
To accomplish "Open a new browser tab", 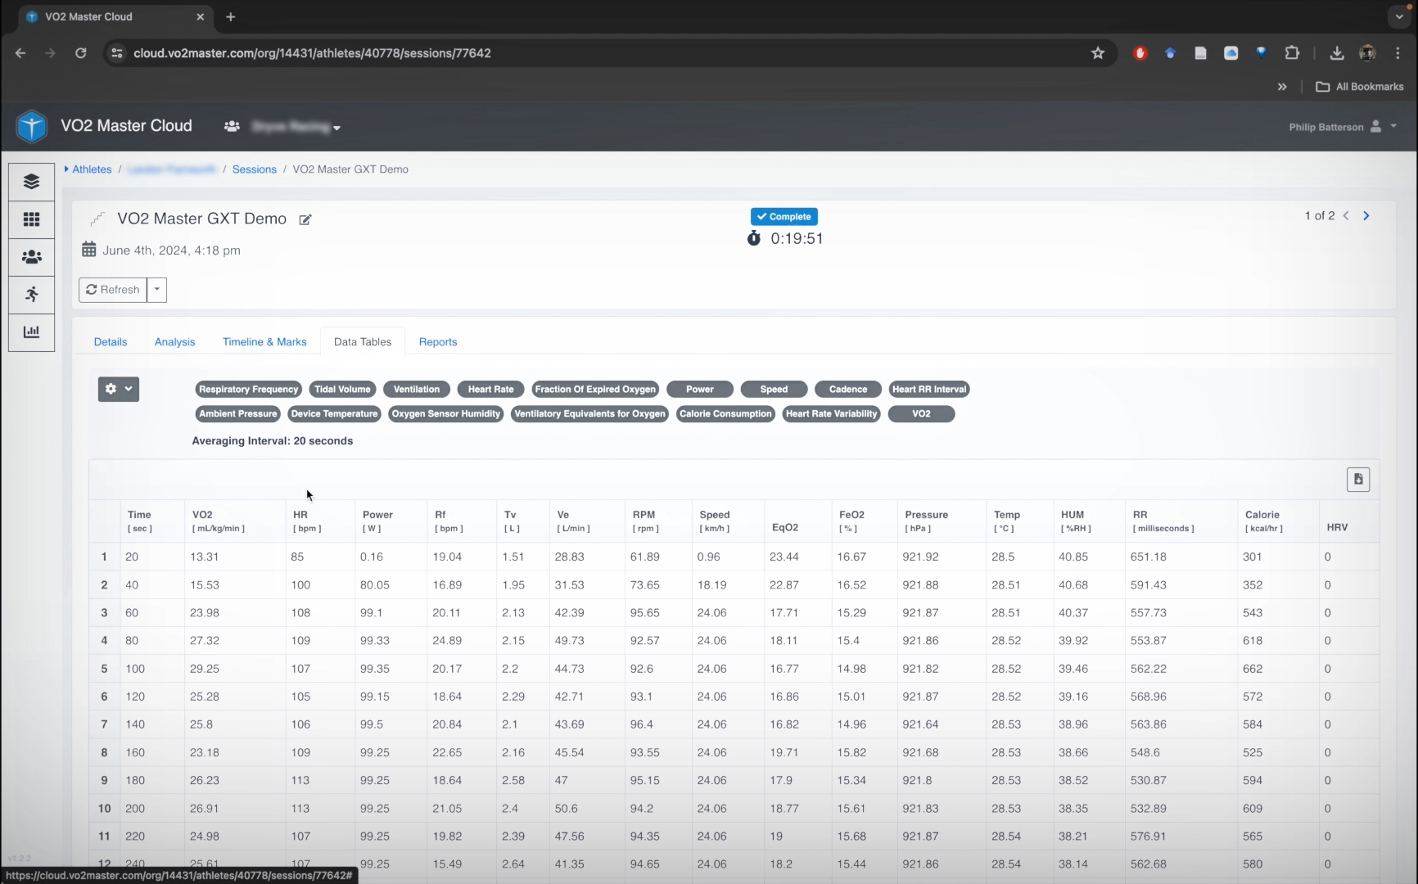I will [x=231, y=16].
